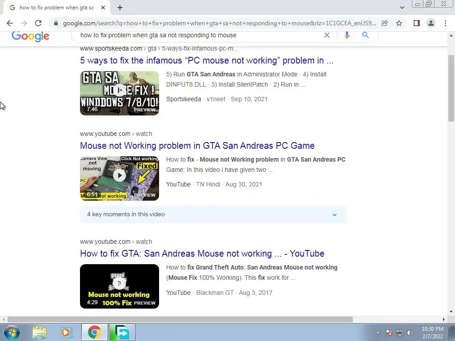455x341 pixels.
Task: Switch to Chrome in the taskbar
Action: coord(94,332)
